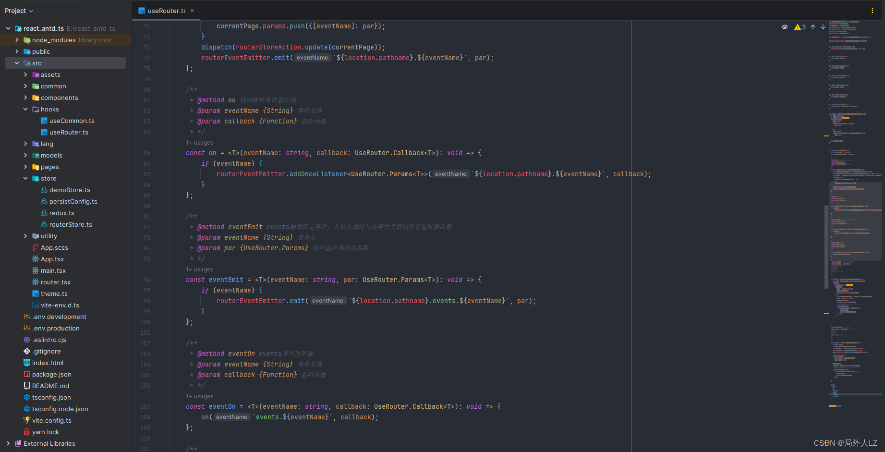This screenshot has height=452, width=885.
Task: Click the yarn.lock lock icon
Action: click(27, 432)
